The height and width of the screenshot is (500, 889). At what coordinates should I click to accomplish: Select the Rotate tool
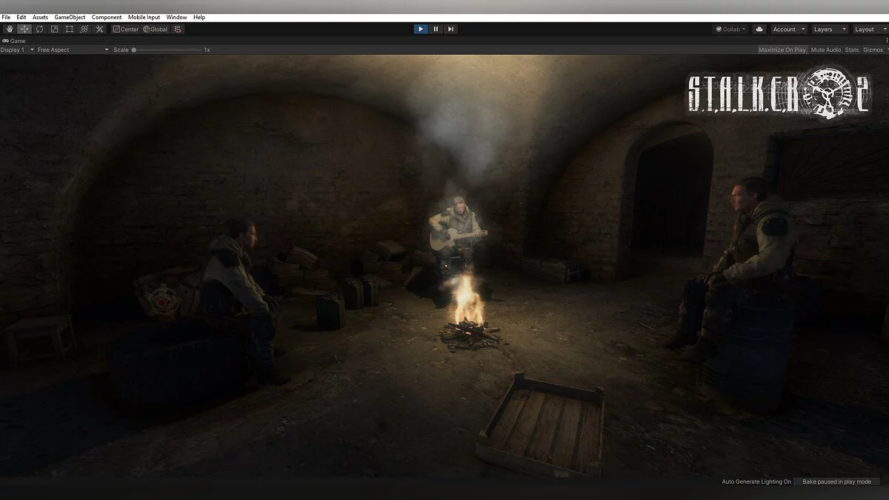(39, 29)
